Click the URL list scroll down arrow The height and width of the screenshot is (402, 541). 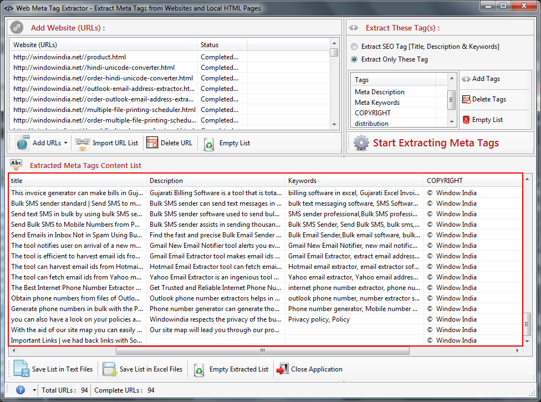tap(334, 125)
